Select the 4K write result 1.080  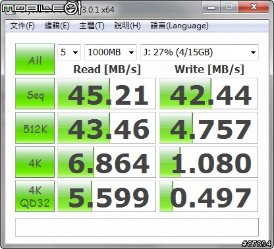(x=209, y=162)
